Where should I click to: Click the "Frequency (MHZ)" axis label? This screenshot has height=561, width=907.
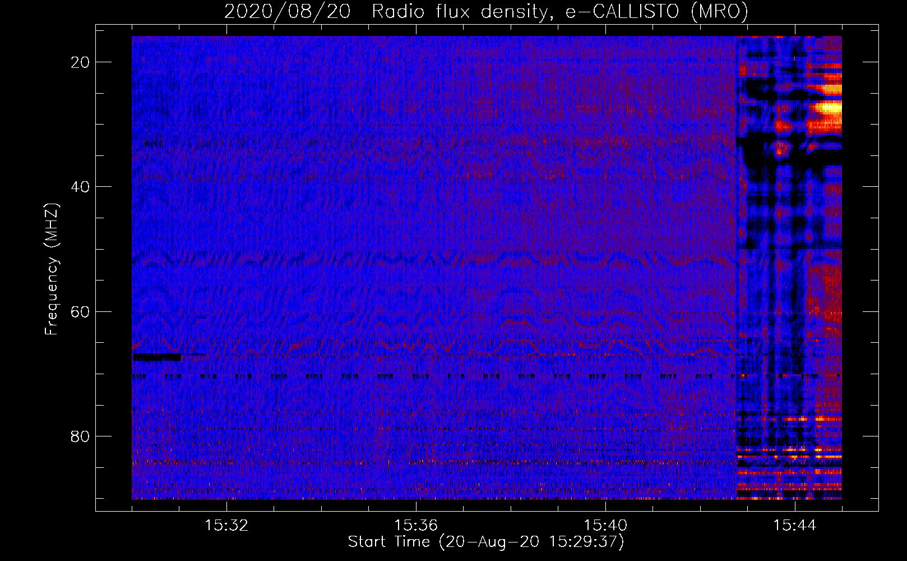(x=51, y=269)
